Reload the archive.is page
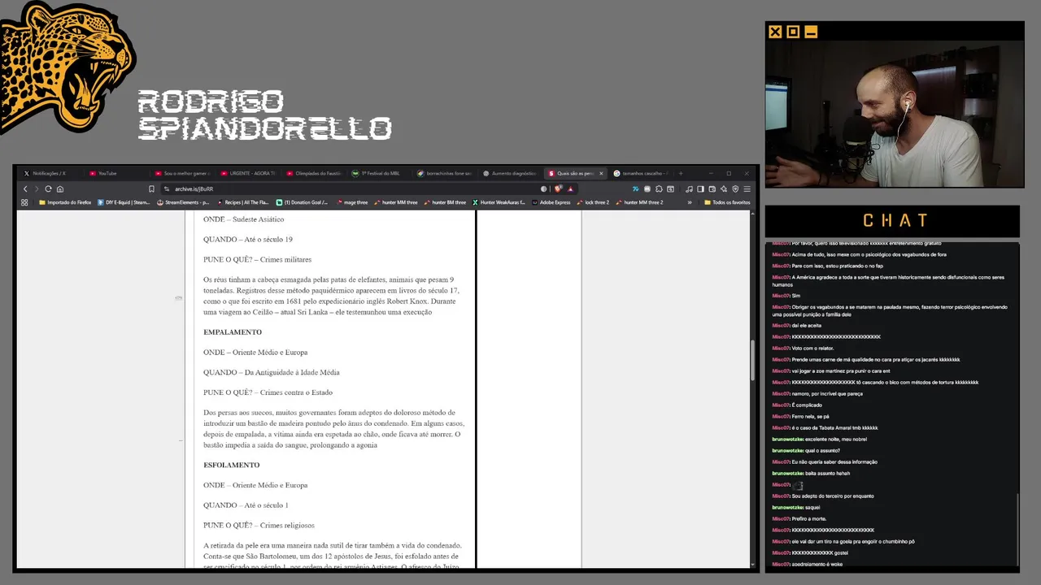The image size is (1041, 585). [x=48, y=188]
